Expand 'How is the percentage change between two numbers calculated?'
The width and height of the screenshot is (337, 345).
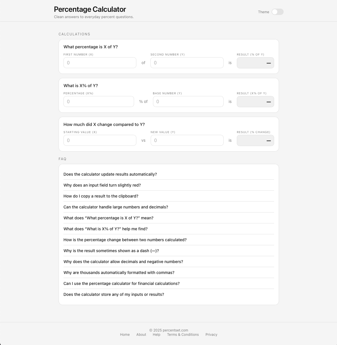[x=125, y=240]
